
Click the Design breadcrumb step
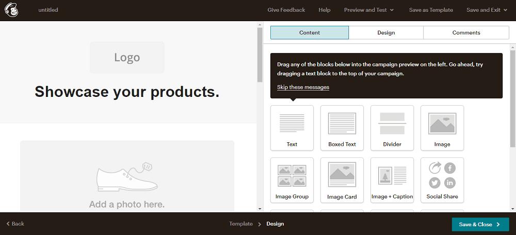point(275,224)
